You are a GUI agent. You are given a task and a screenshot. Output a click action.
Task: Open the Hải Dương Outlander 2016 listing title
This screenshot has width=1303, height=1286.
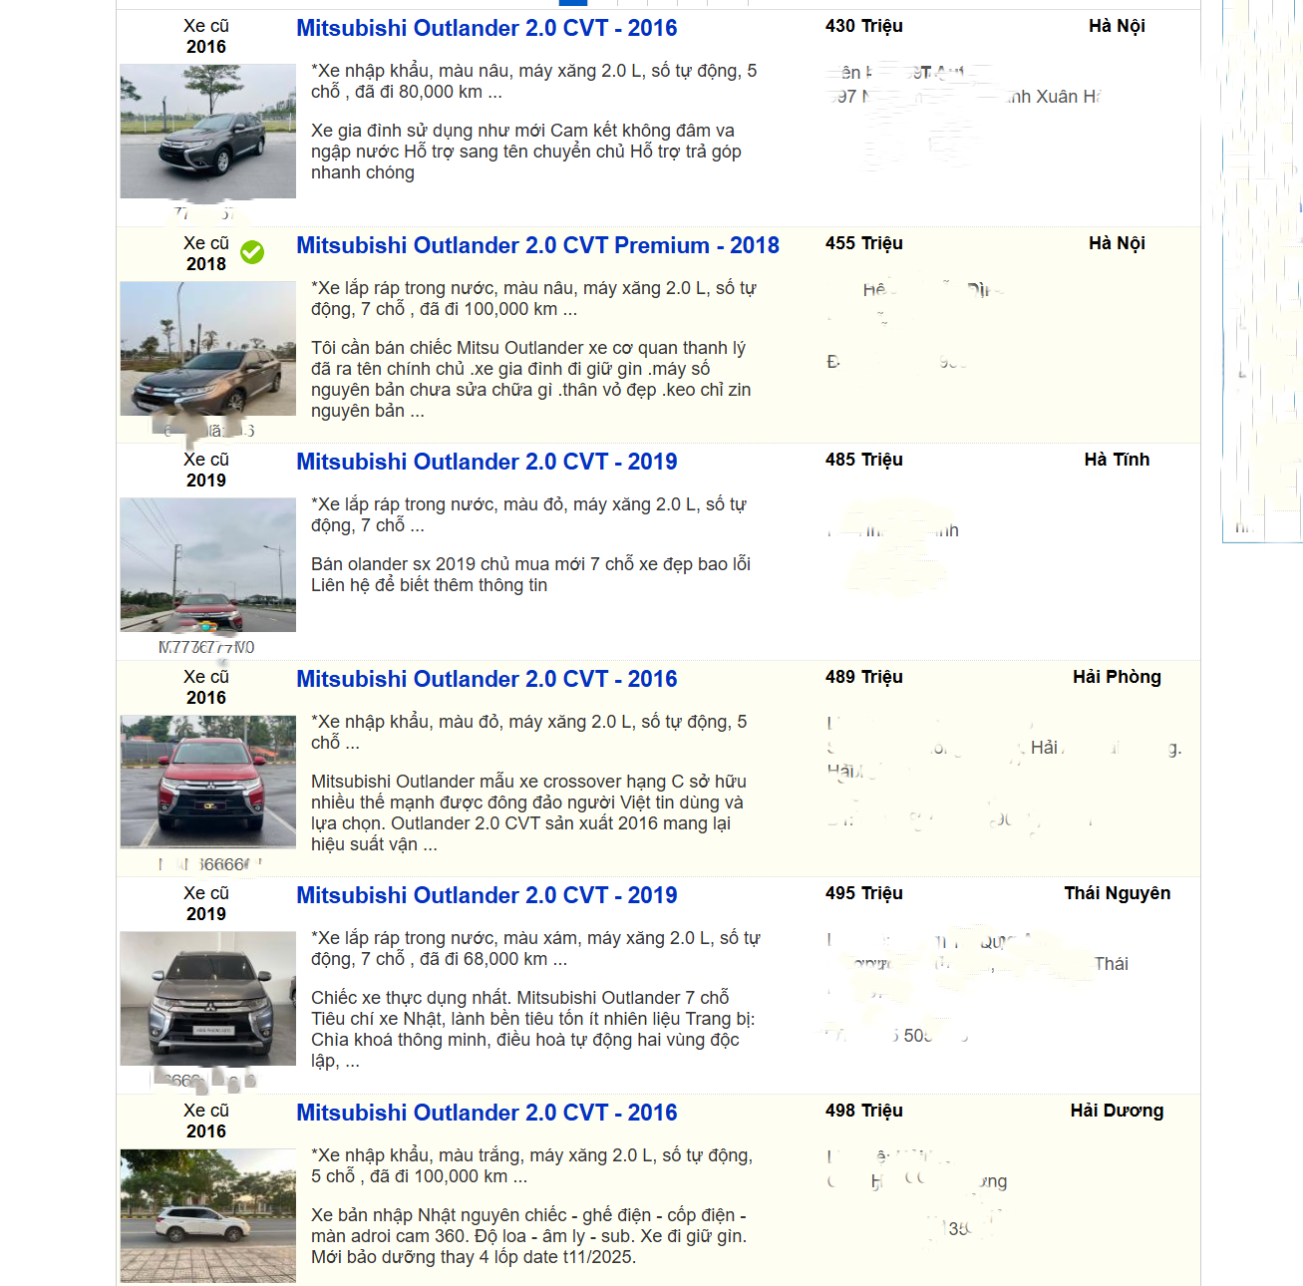[x=487, y=1113]
